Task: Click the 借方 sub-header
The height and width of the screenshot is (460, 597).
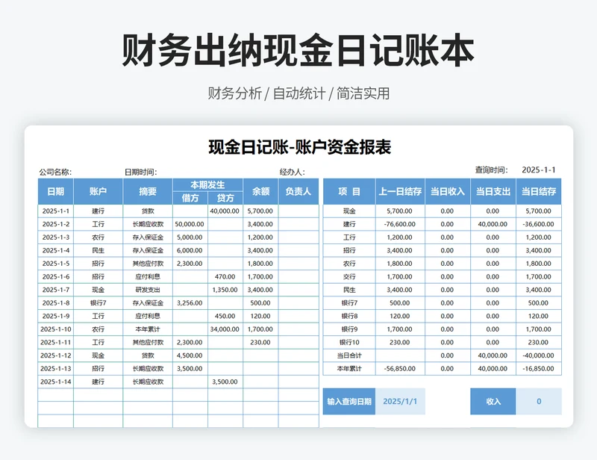Action: coord(190,198)
